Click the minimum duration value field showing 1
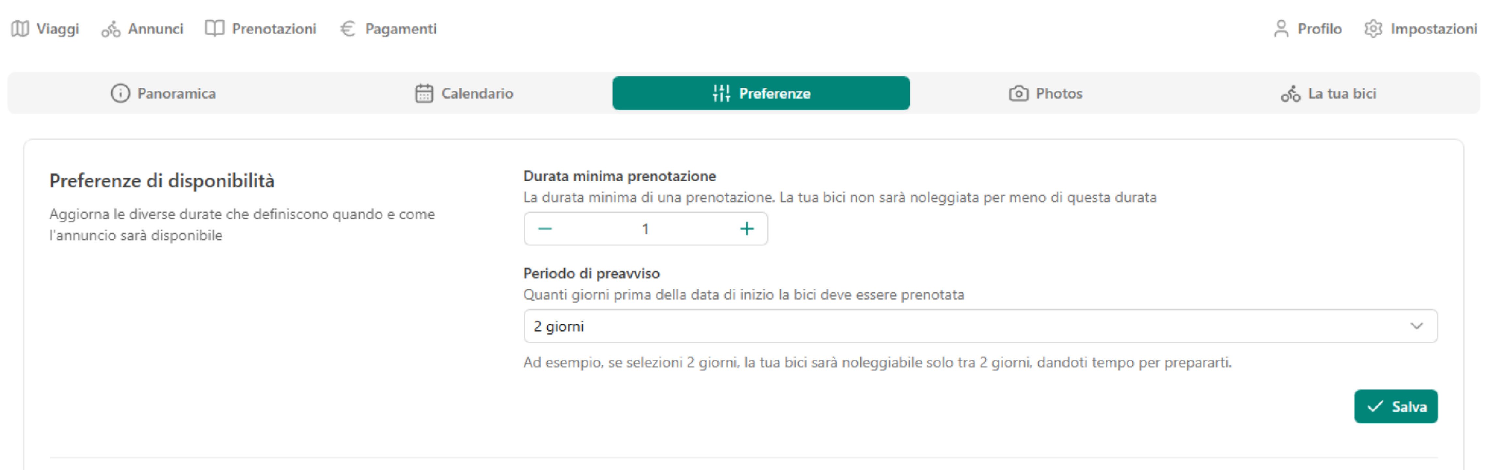 click(x=645, y=228)
